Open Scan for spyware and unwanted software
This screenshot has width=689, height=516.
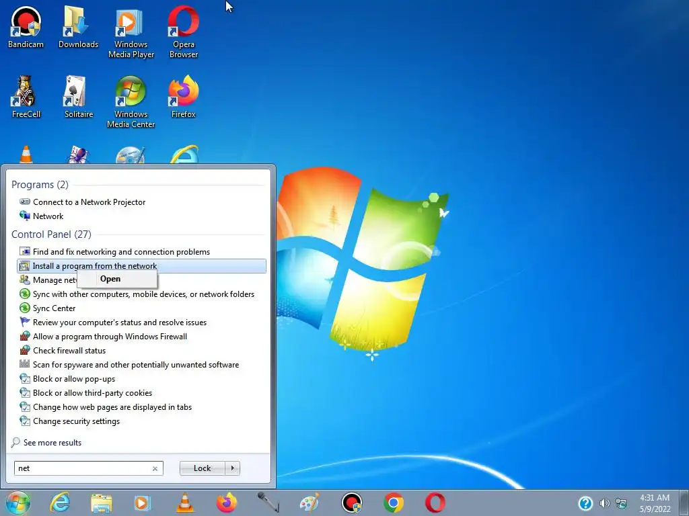(x=141, y=365)
